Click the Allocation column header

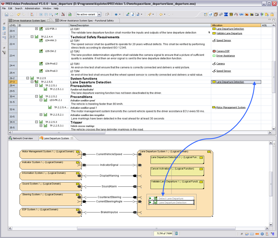point(236,25)
